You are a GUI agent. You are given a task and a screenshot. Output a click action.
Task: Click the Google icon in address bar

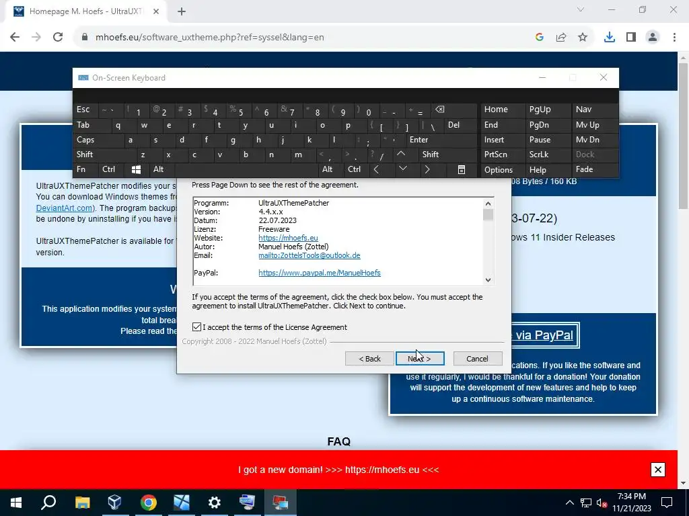[540, 38]
